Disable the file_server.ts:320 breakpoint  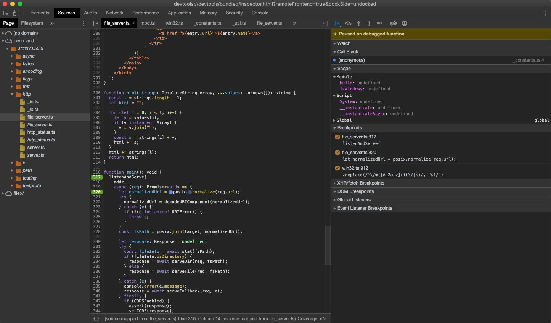point(337,152)
